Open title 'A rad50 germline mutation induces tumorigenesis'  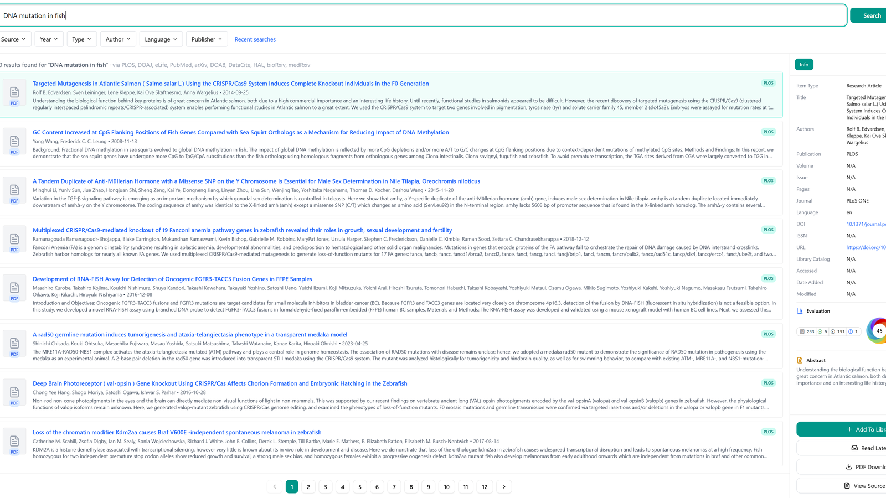click(x=190, y=334)
